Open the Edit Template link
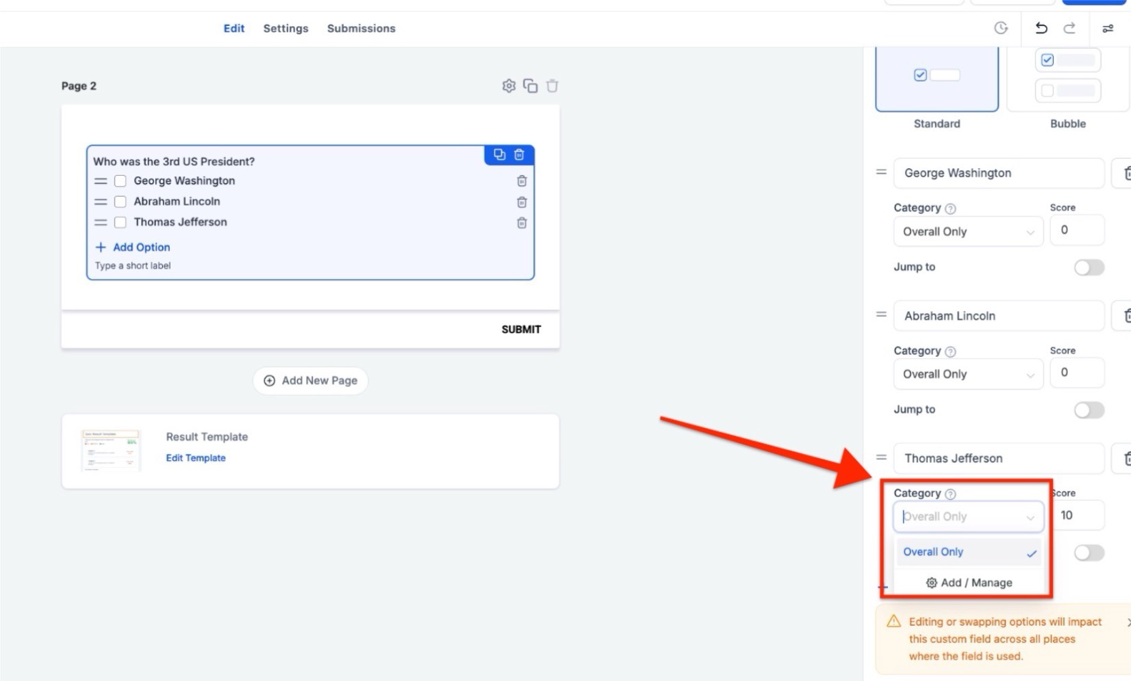Image resolution: width=1131 pixels, height=681 pixels. click(196, 458)
